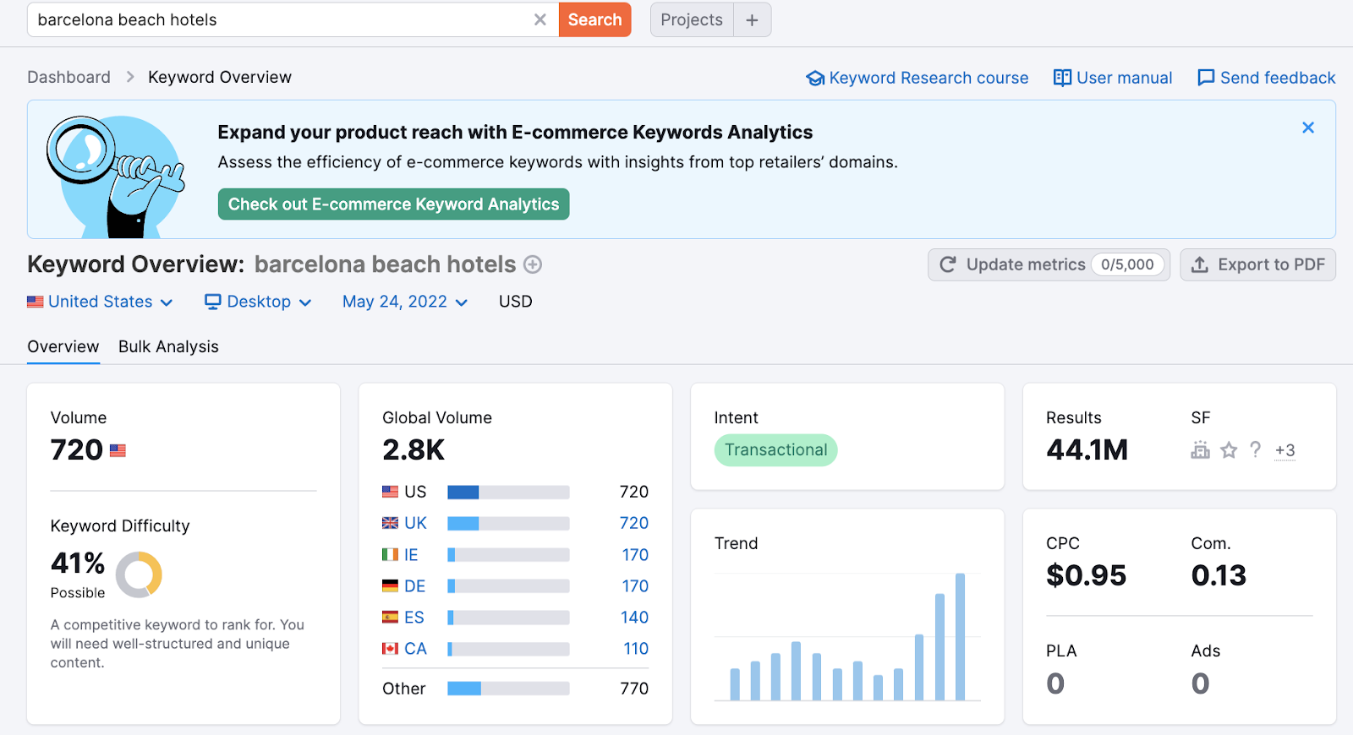Click the add keyword plus icon beside the title
This screenshot has height=735, width=1353.
coord(533,264)
